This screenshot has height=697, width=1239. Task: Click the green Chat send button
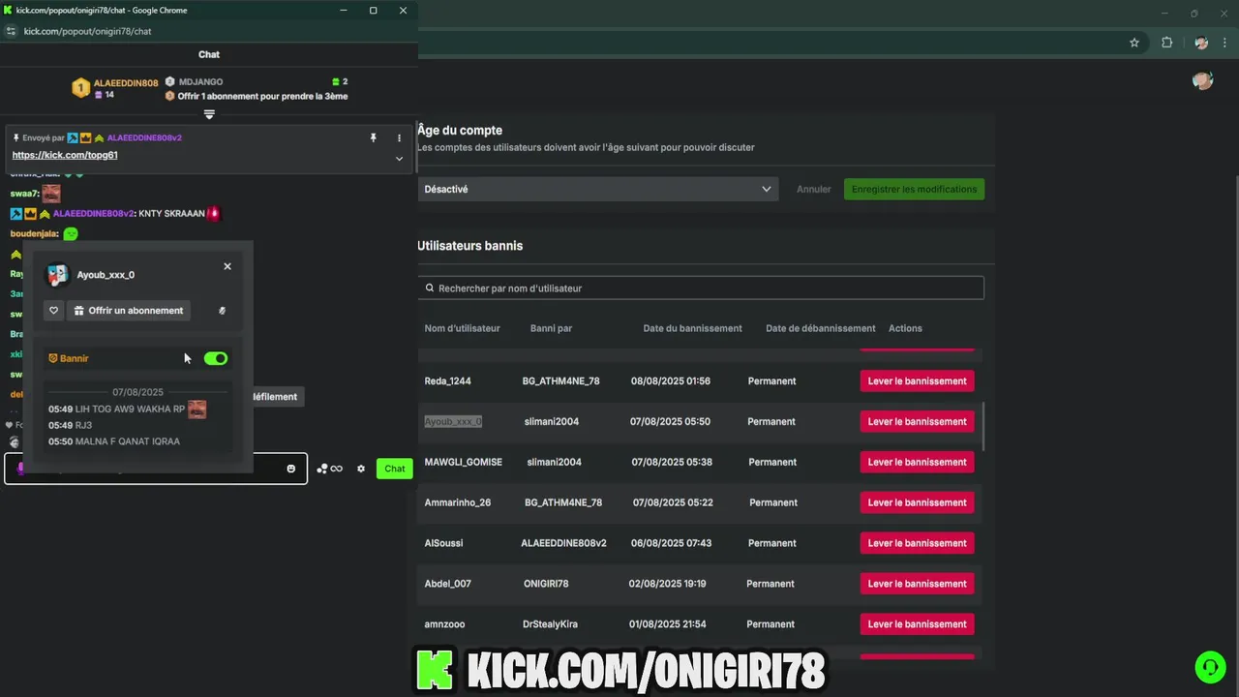pyautogui.click(x=395, y=469)
